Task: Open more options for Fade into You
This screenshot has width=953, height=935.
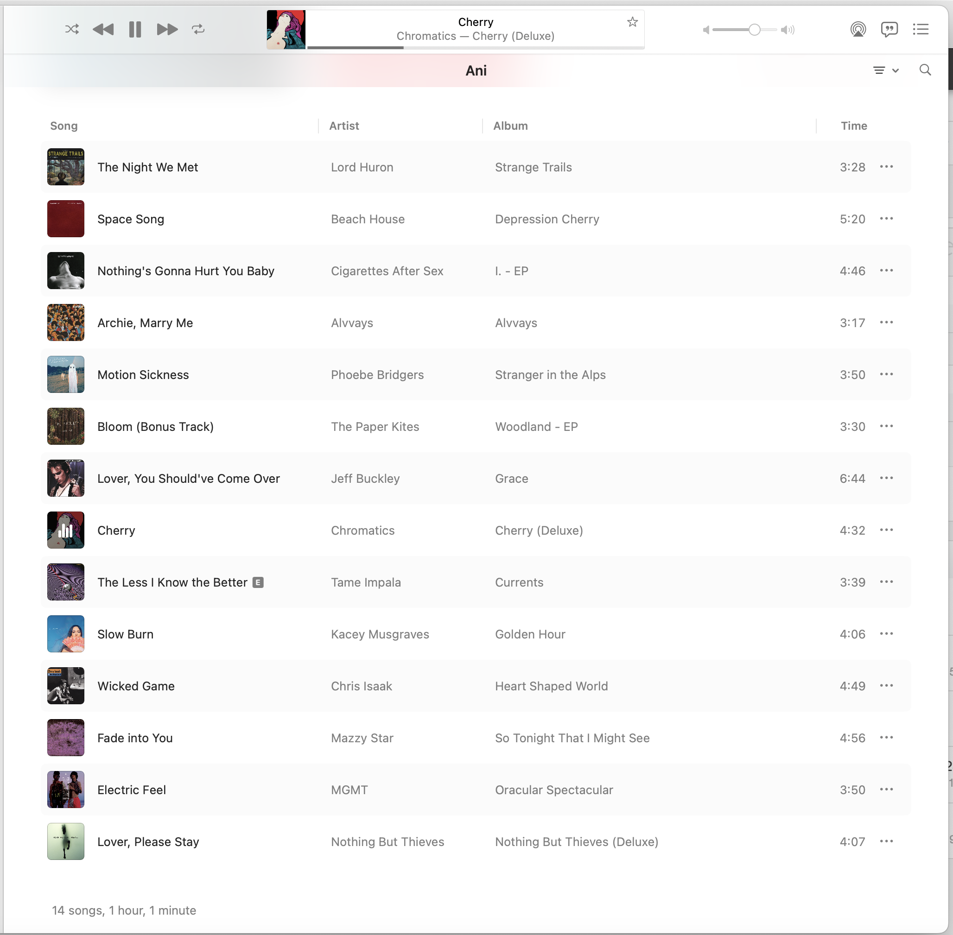Action: click(886, 738)
